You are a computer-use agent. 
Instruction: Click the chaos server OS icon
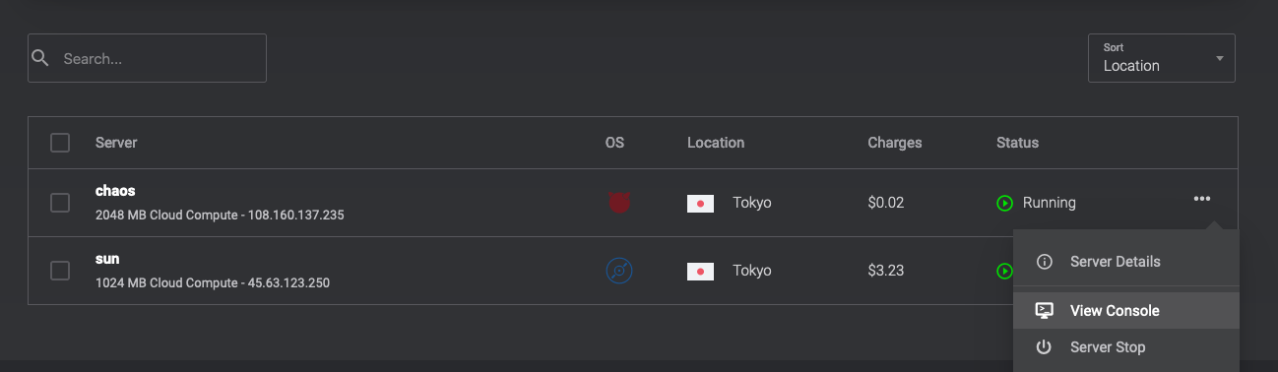(619, 203)
